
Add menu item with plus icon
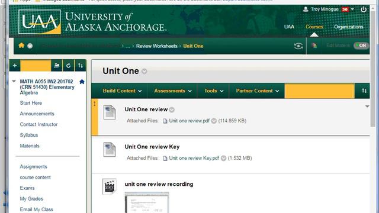(15, 66)
